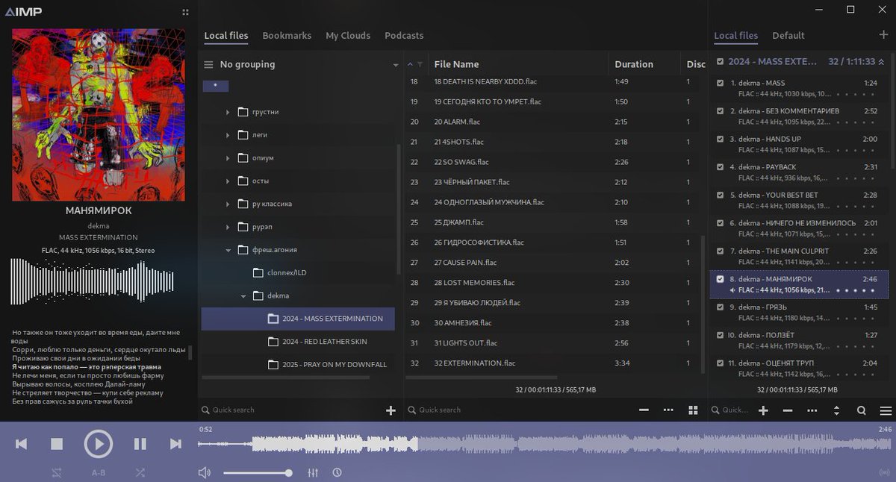Expand the рурэп folder
The image size is (896, 482).
(228, 227)
